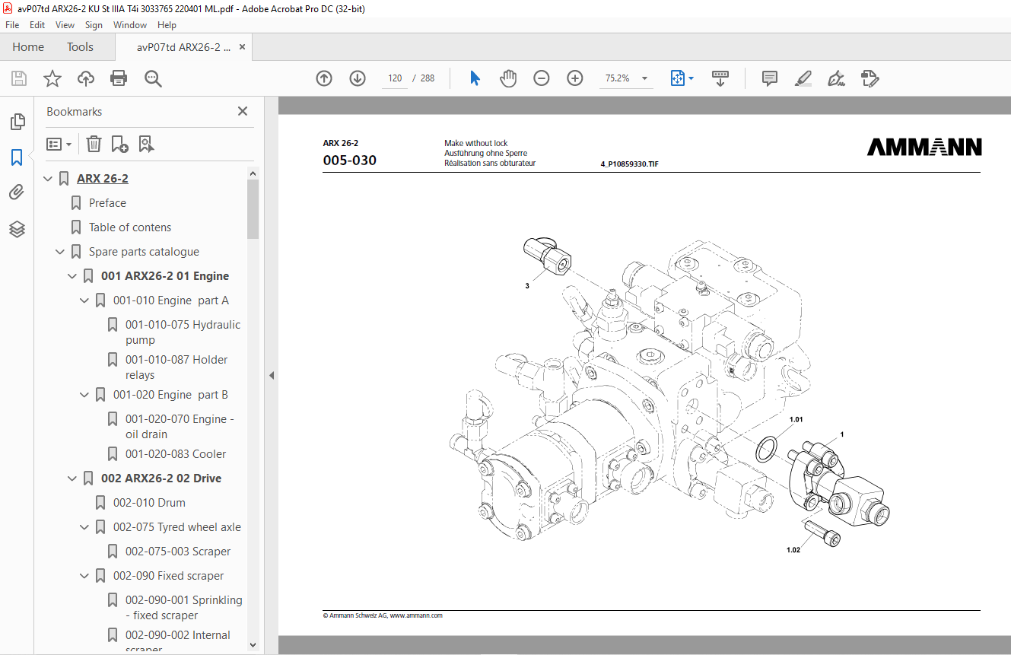1011x655 pixels.
Task: Click the current page number field
Action: (x=395, y=78)
